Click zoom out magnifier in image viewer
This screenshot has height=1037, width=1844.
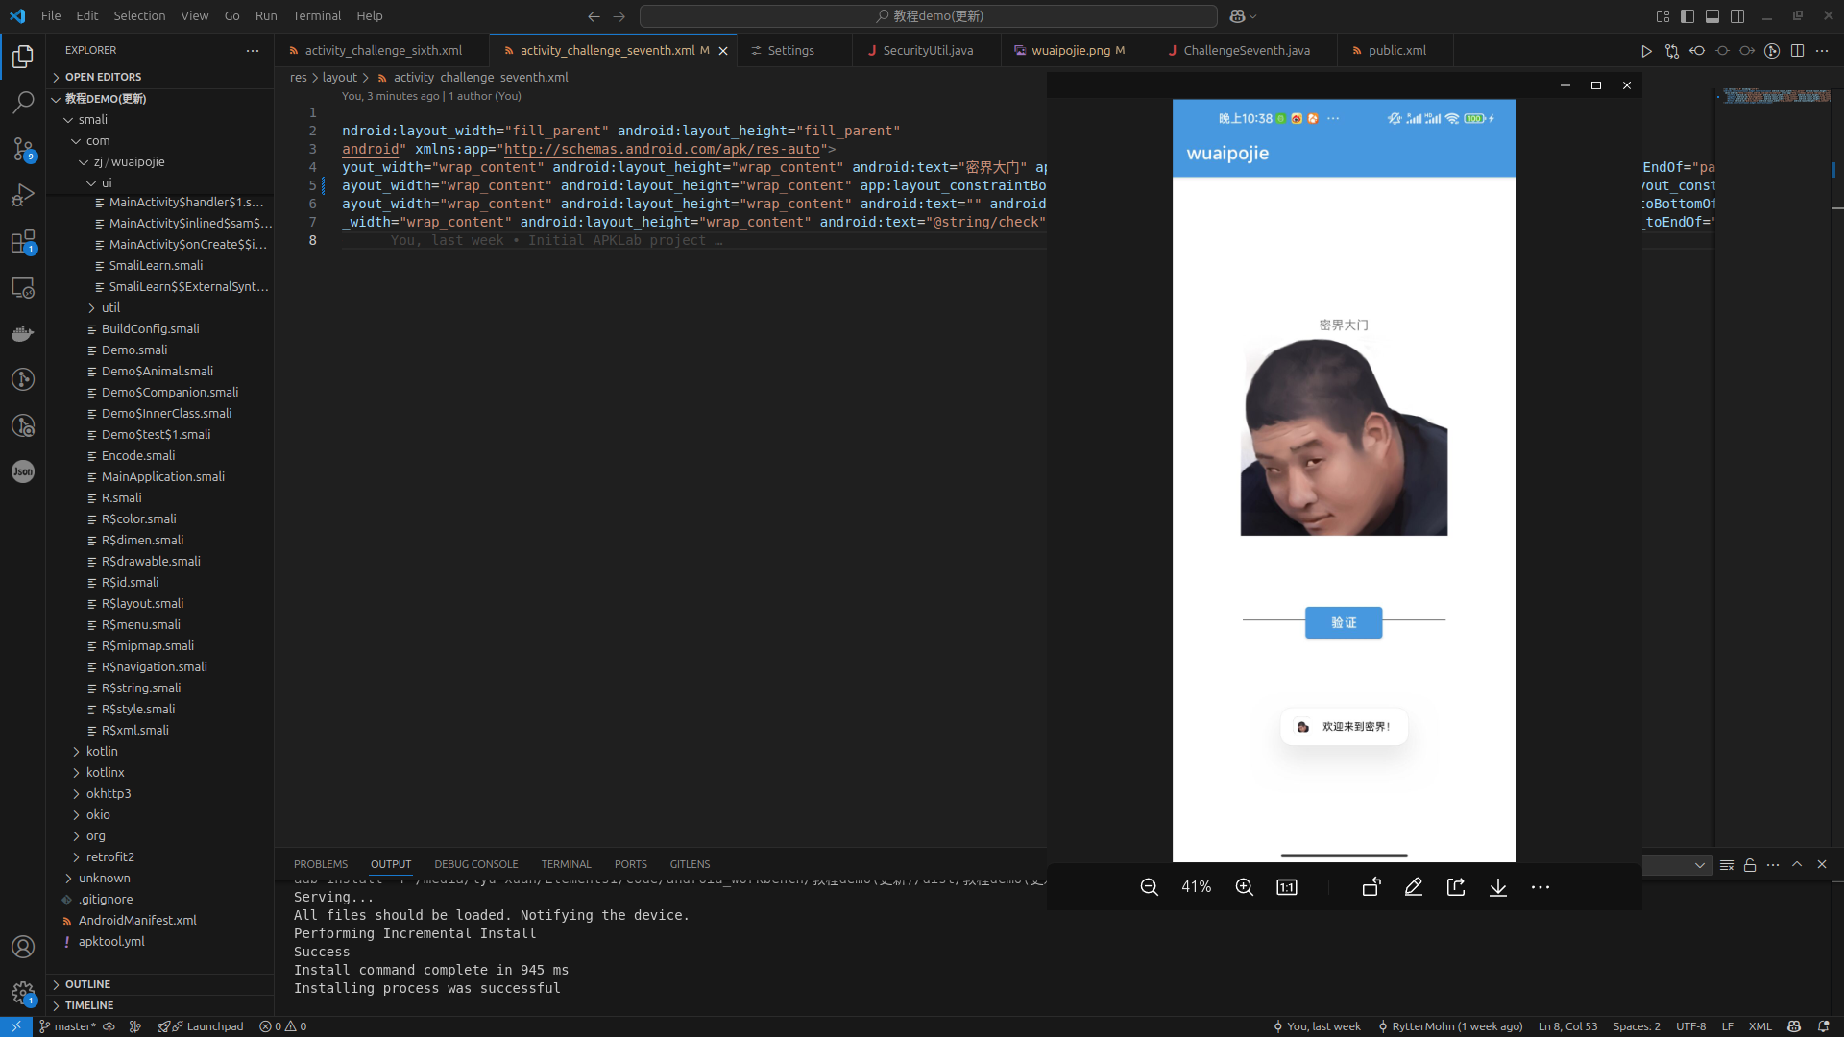[1149, 887]
